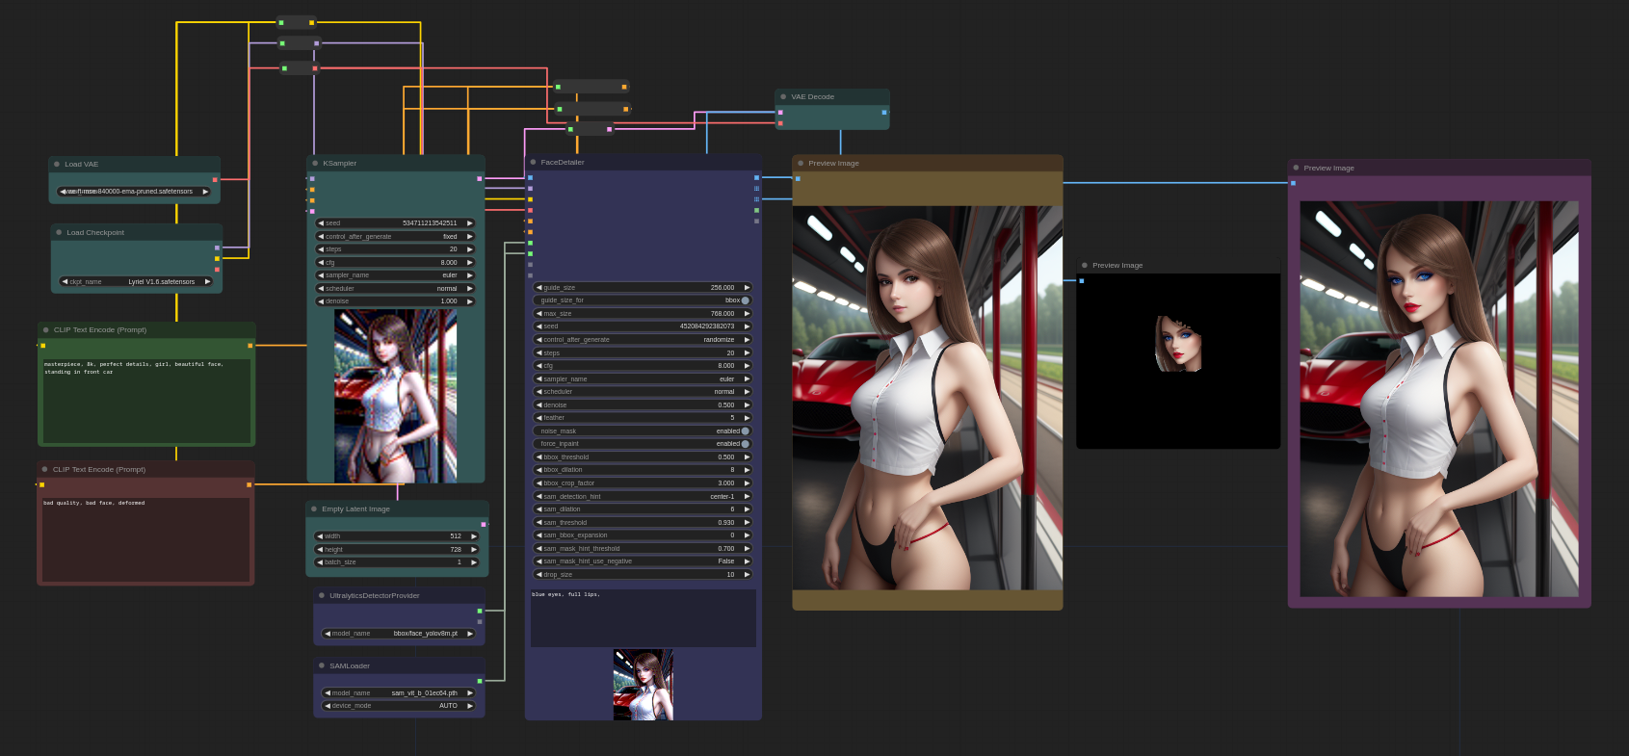This screenshot has height=756, width=1629.
Task: Collapse the KSampler node via its title dot
Action: tap(315, 164)
